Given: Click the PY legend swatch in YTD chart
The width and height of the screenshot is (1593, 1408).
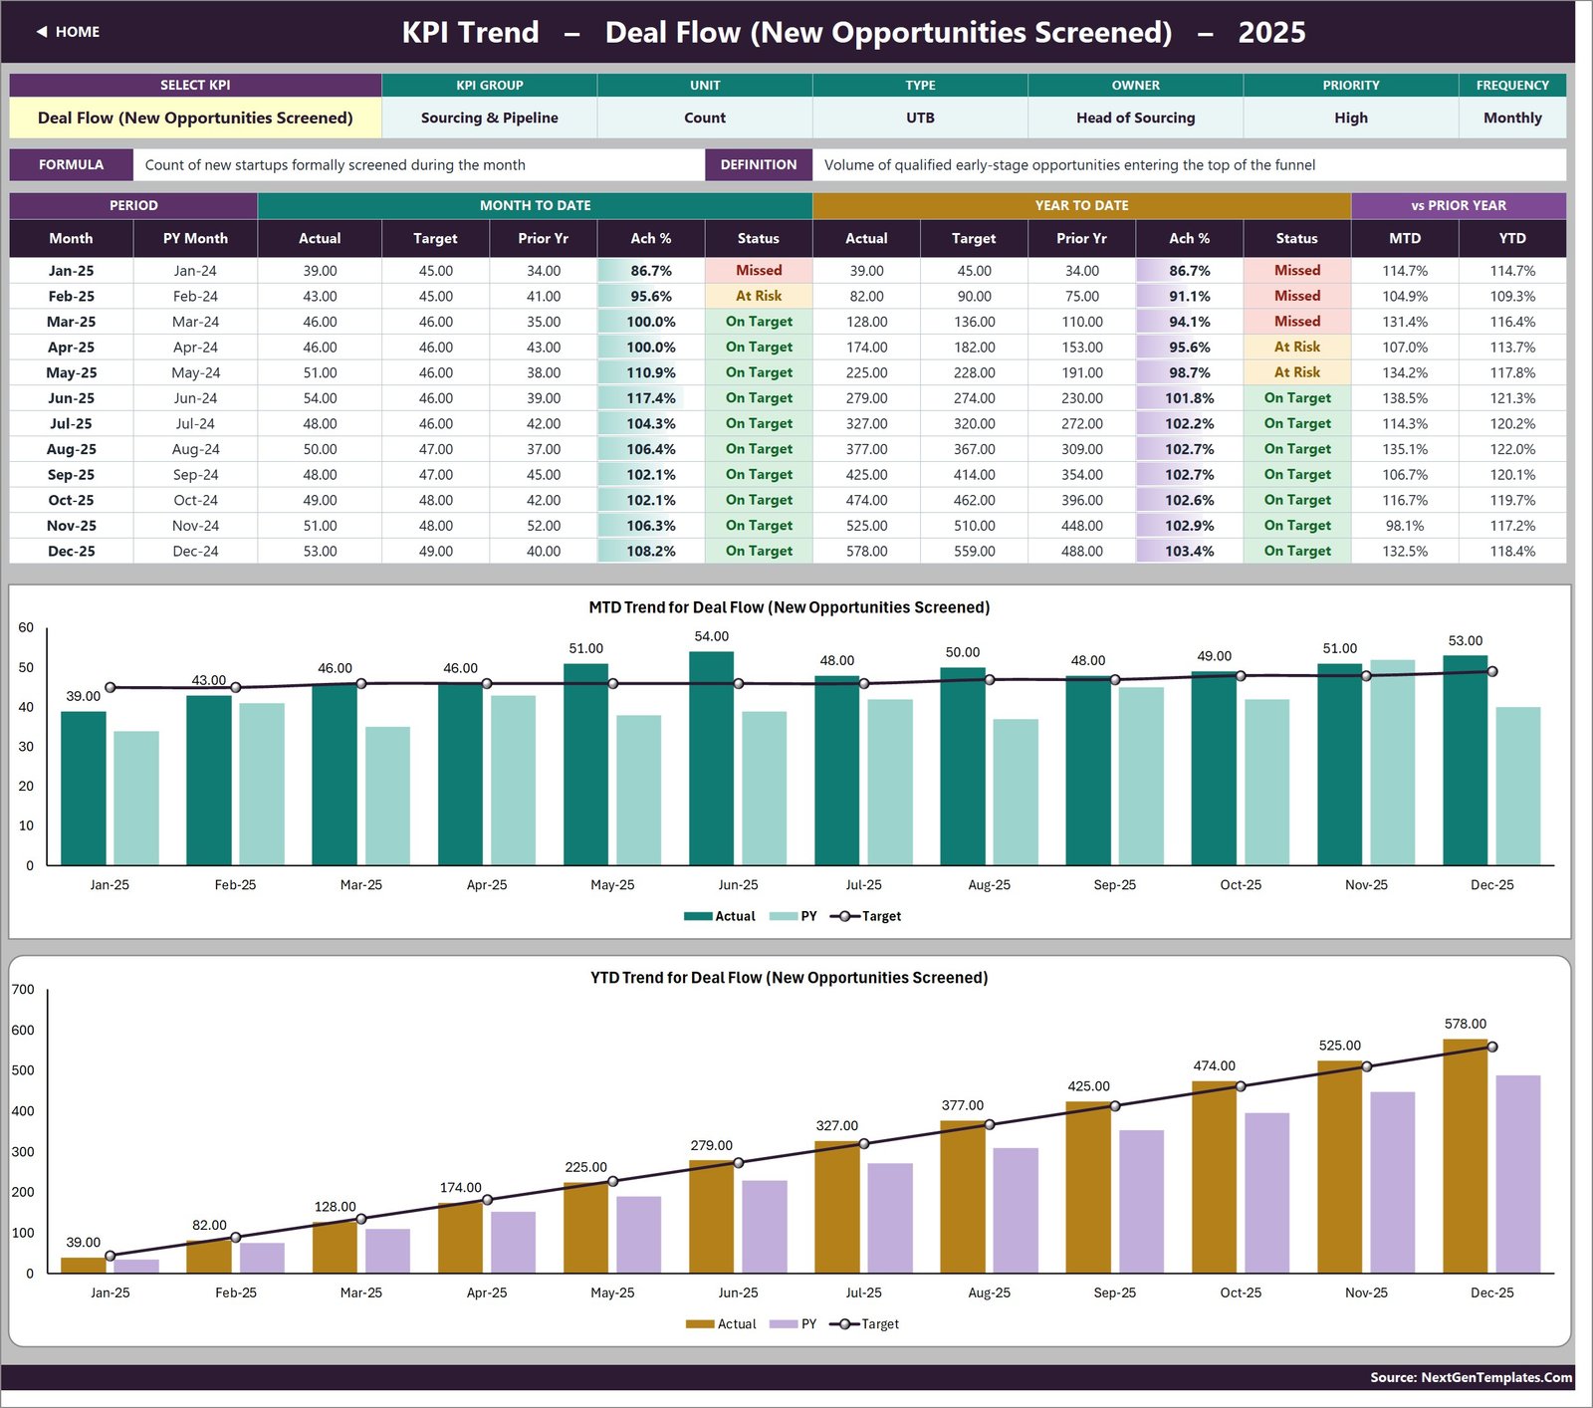Looking at the screenshot, I should 784,1324.
